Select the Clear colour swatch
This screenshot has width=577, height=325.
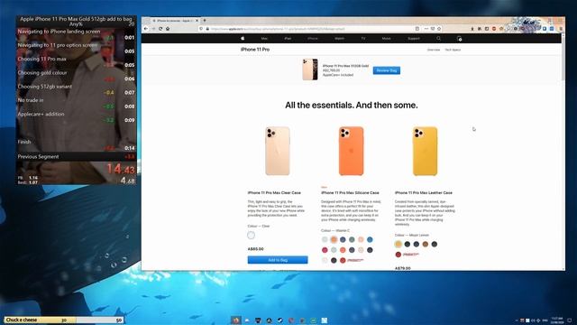(251, 235)
